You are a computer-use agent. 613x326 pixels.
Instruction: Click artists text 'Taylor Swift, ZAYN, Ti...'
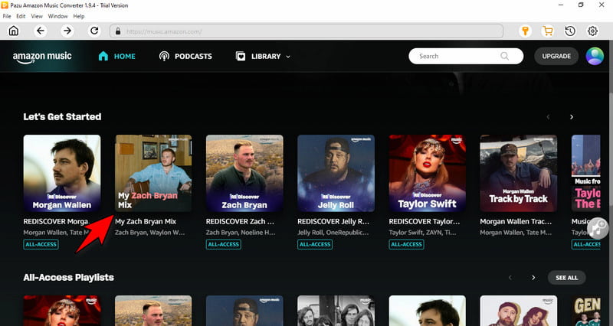[x=424, y=233]
